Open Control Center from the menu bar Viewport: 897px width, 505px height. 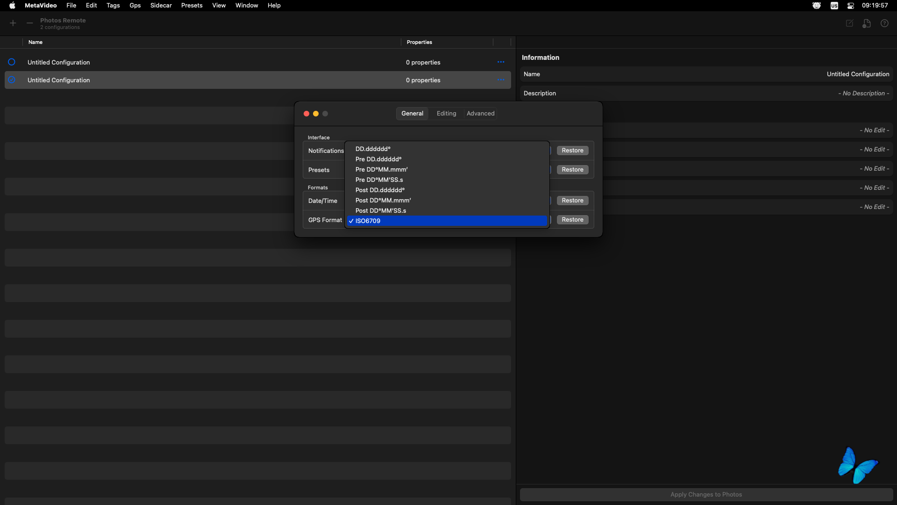[x=850, y=6]
